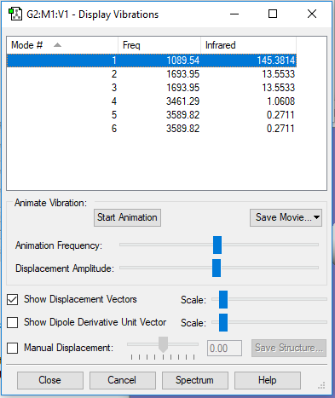
Task: Click the Start Animation button
Action: 127,217
